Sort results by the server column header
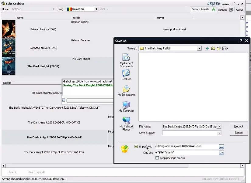The height and width of the screenshot is (183, 251). (x=175, y=18)
